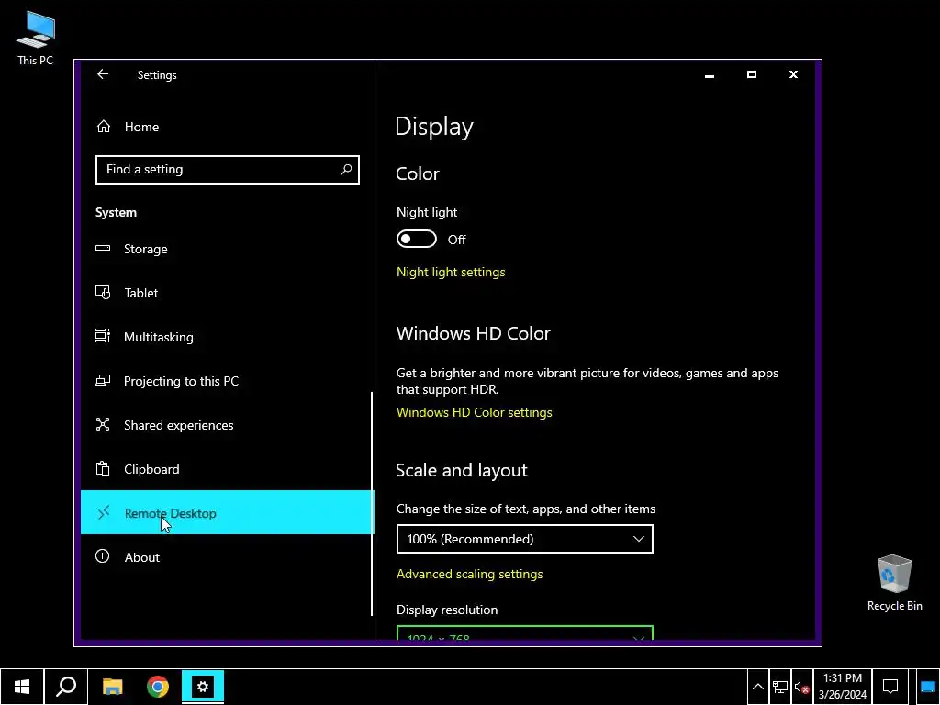This screenshot has width=940, height=705.
Task: Open Projecting to this PC page
Action: tap(228, 381)
